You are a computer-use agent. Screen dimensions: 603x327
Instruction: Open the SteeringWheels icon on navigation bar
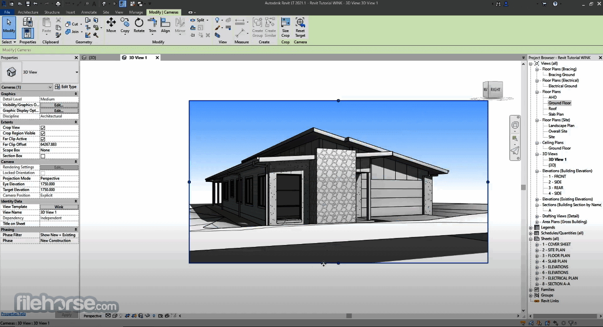point(515,124)
